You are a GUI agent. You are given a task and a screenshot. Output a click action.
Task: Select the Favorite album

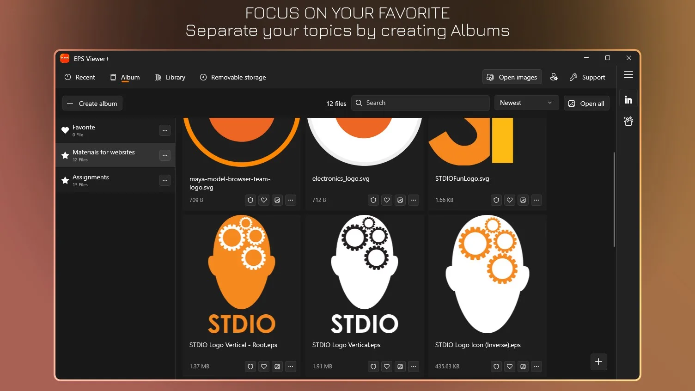pos(116,130)
